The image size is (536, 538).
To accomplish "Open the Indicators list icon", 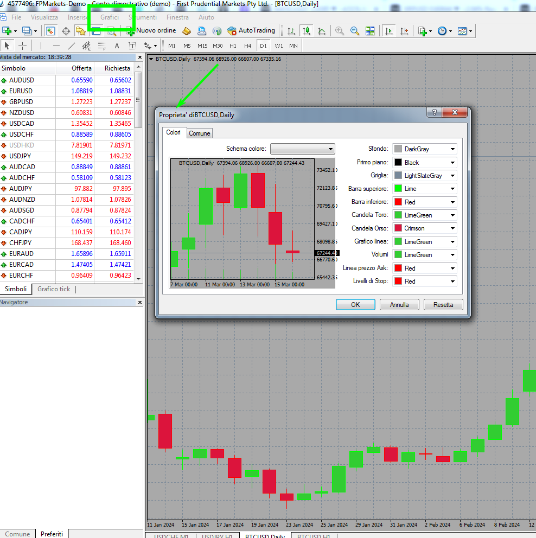I will (x=423, y=31).
